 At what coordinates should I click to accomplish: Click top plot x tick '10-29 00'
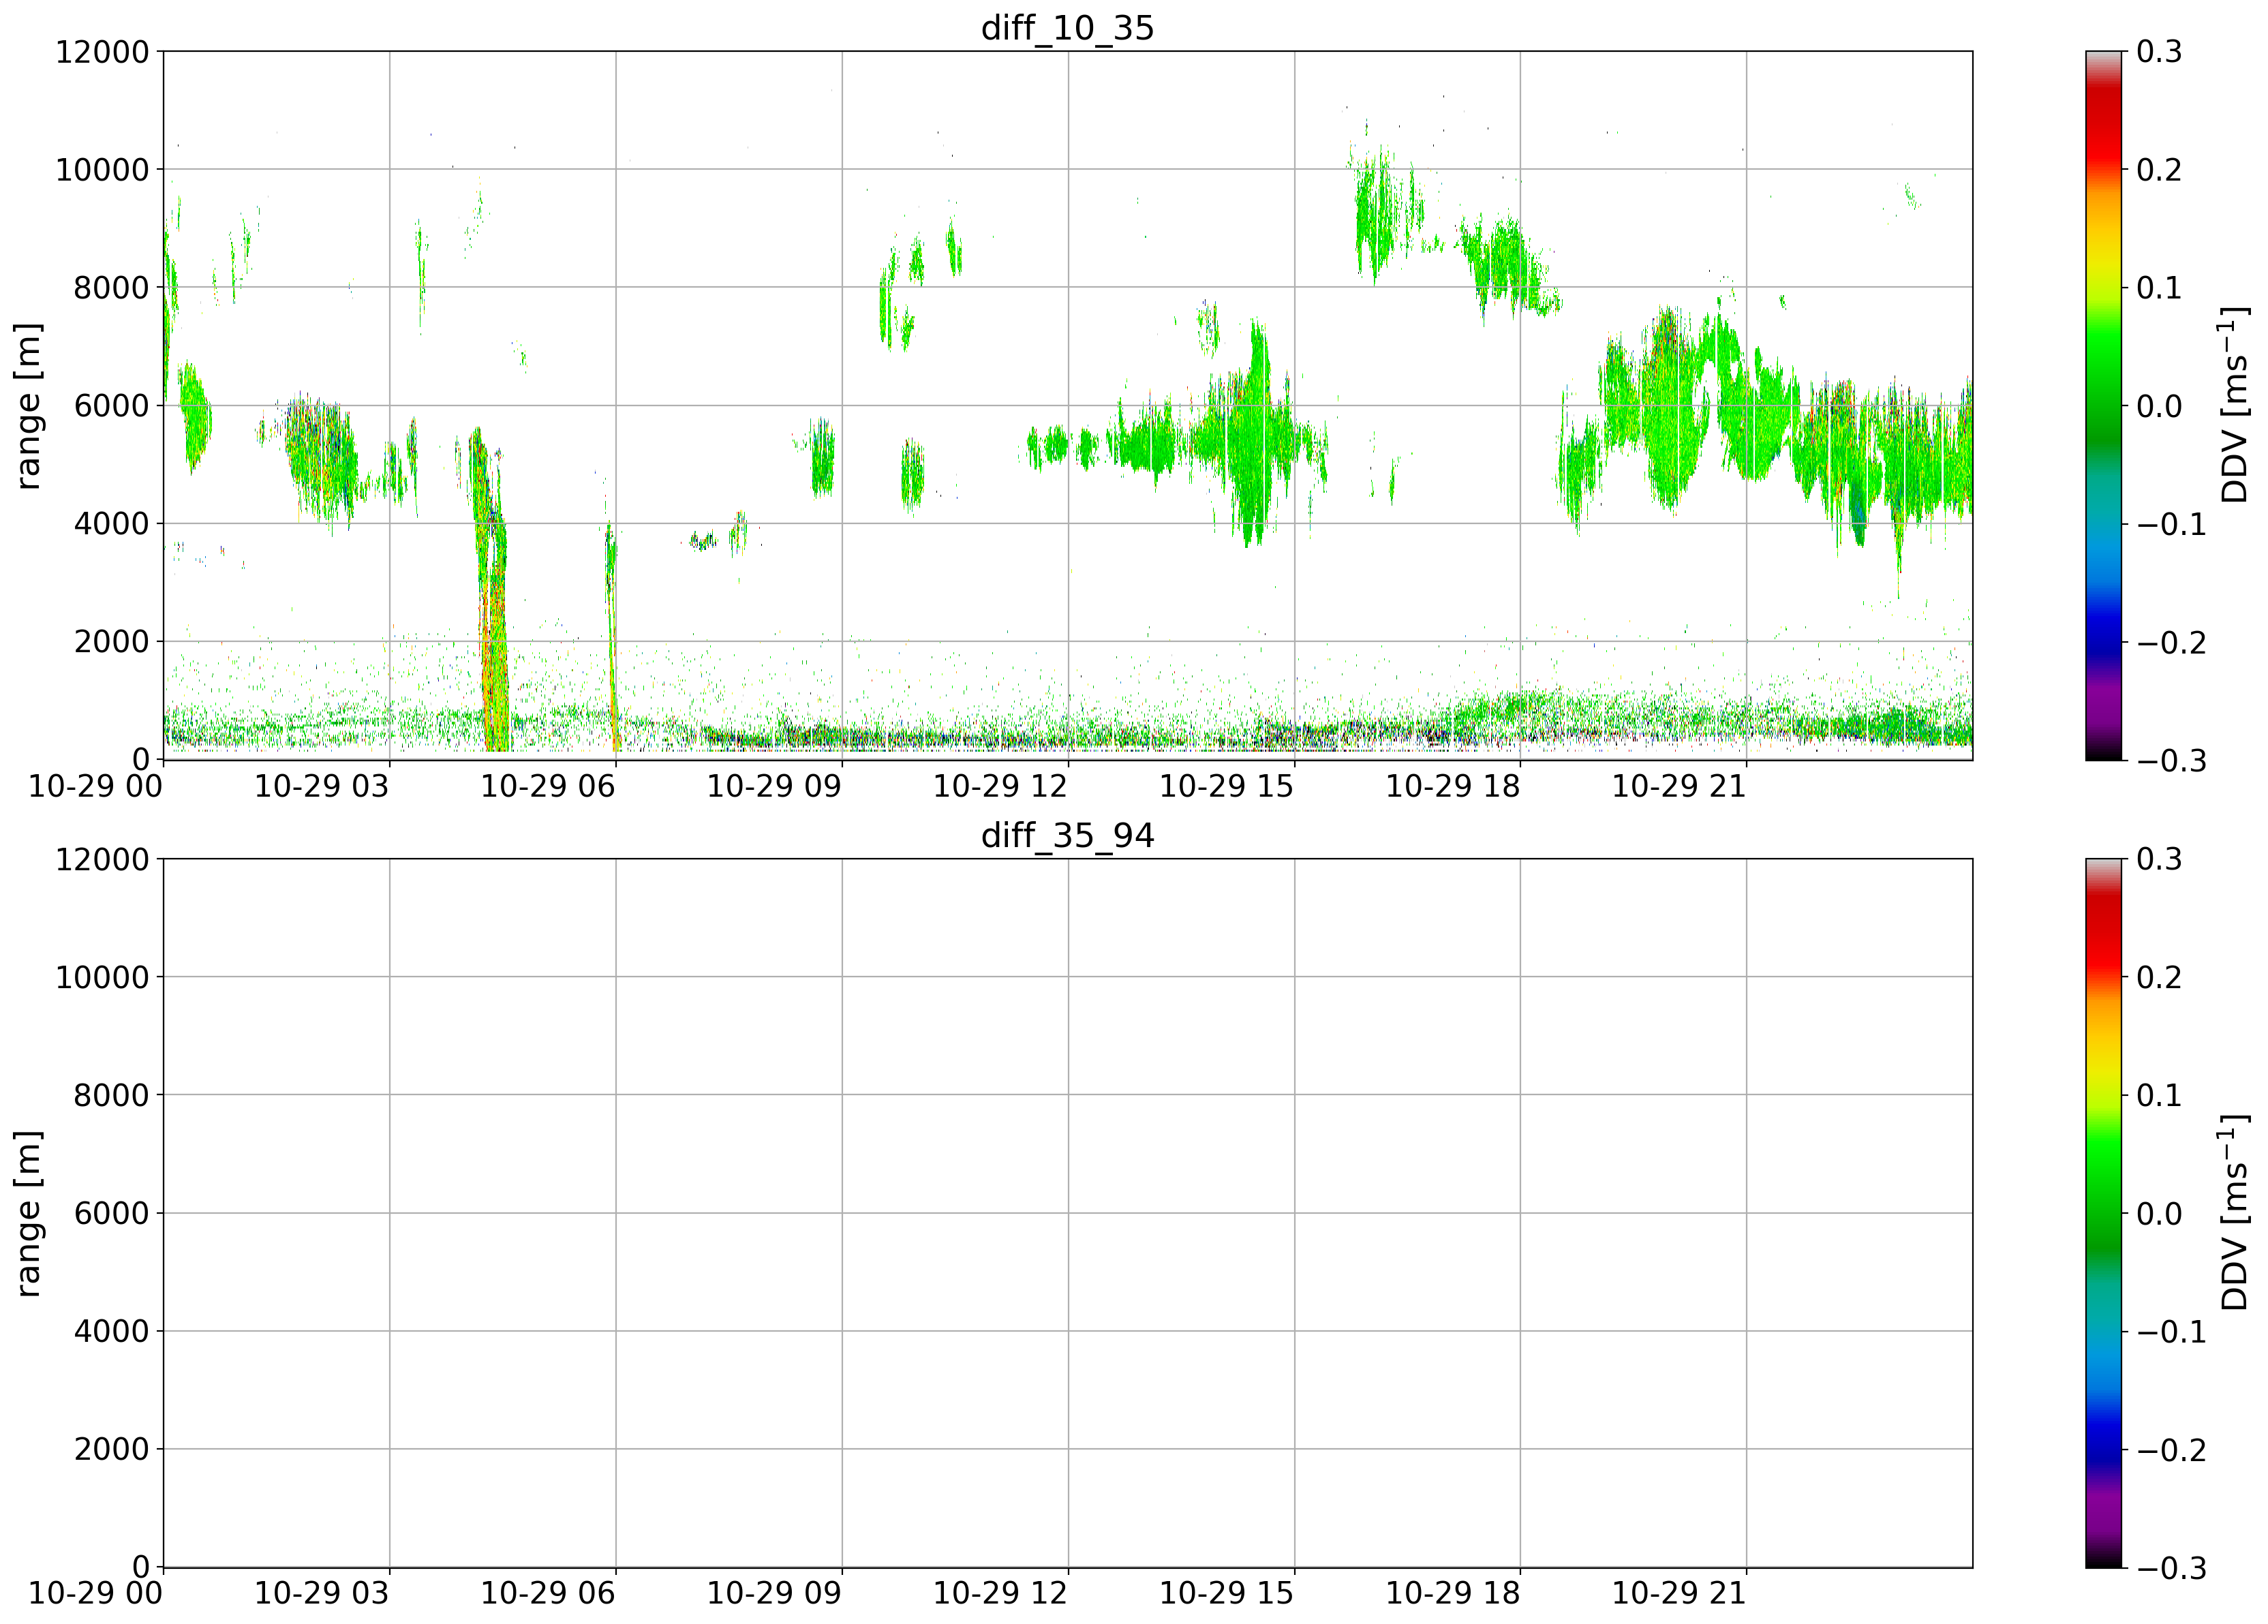coord(95,786)
